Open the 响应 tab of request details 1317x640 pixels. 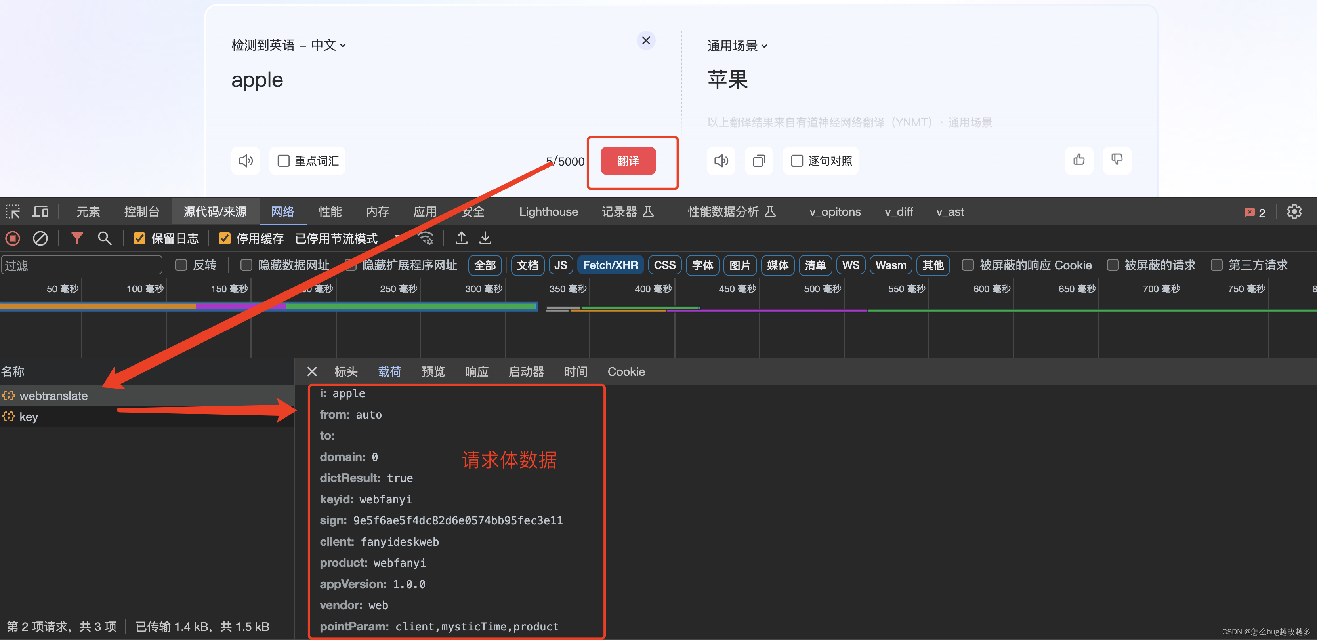[477, 371]
